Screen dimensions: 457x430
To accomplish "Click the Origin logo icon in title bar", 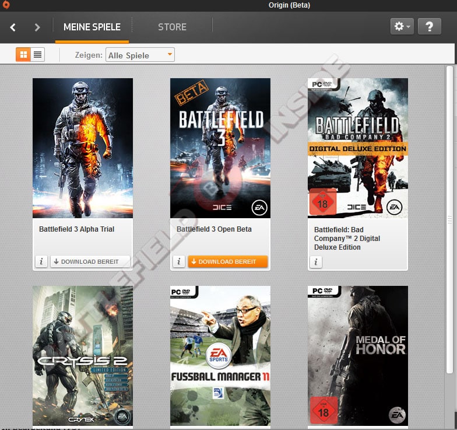I will (6, 5).
